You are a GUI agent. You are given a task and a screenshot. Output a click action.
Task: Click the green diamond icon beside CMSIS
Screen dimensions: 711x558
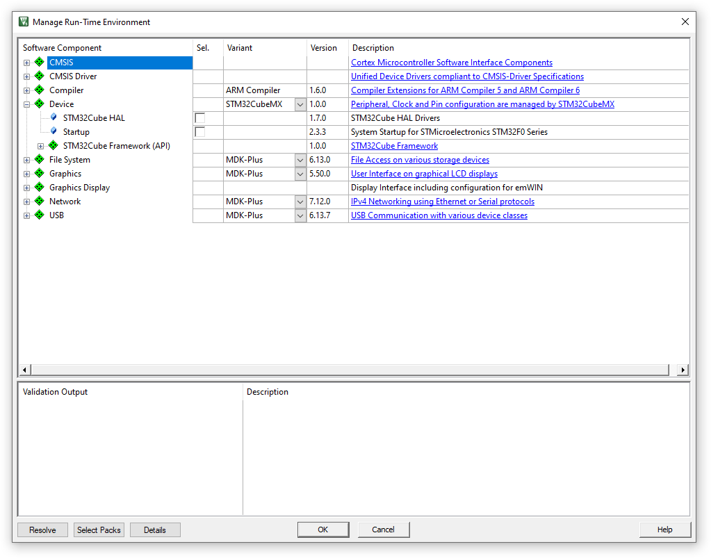click(40, 62)
